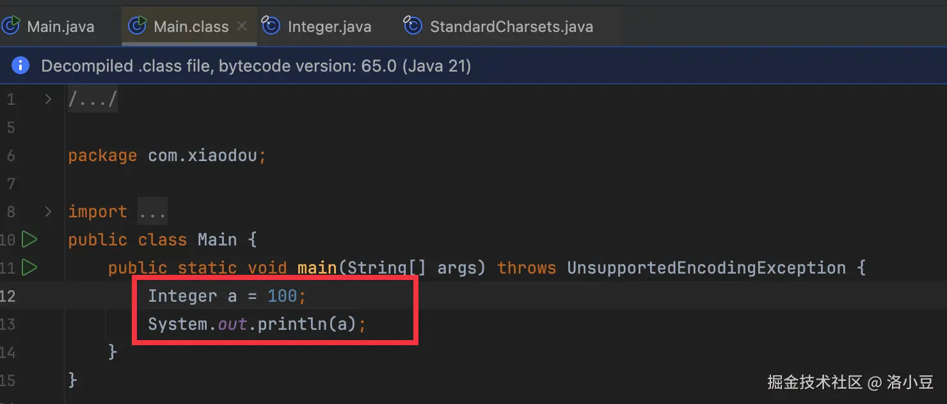The image size is (947, 404).
Task: Click the Integer.java tab file icon
Action: pyautogui.click(x=271, y=26)
